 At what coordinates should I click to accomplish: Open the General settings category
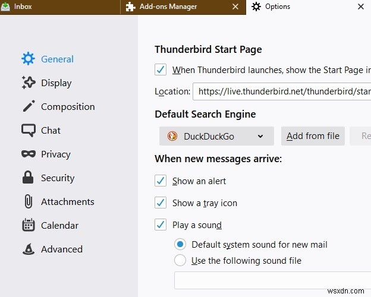tap(48, 59)
